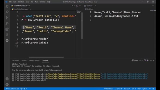Show the Output panel tab
The width and height of the screenshot is (160, 90).
tap(24, 60)
